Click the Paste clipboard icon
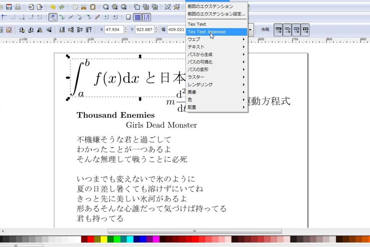The width and height of the screenshot is (370, 247). pyautogui.click(x=93, y=7)
